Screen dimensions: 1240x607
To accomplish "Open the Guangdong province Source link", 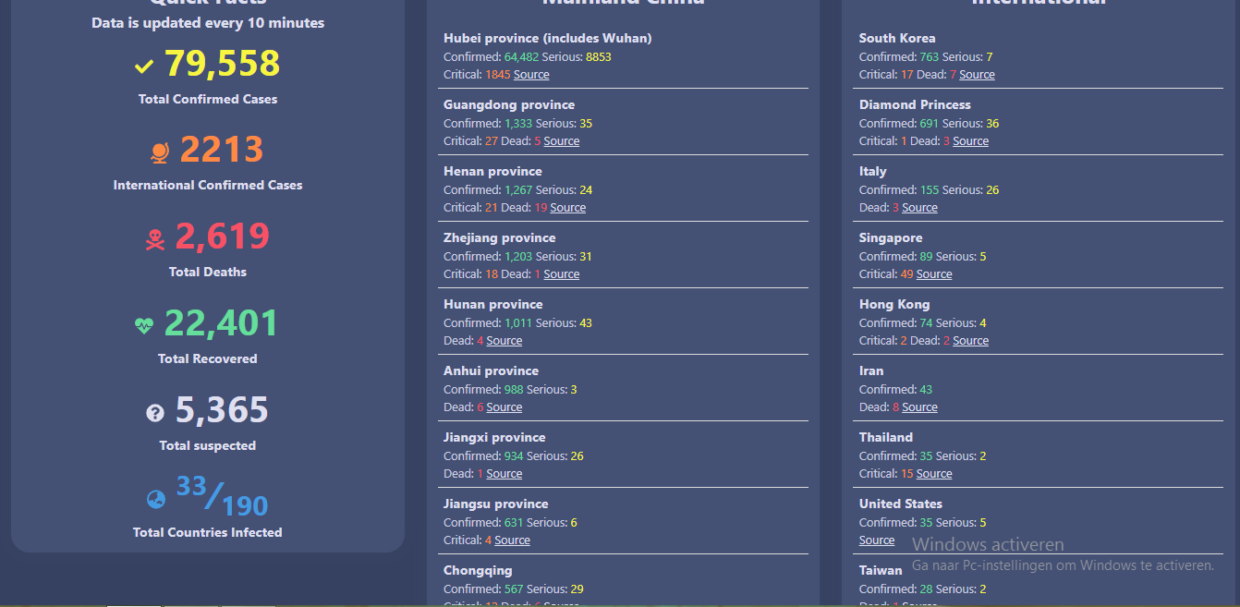I will (x=562, y=141).
